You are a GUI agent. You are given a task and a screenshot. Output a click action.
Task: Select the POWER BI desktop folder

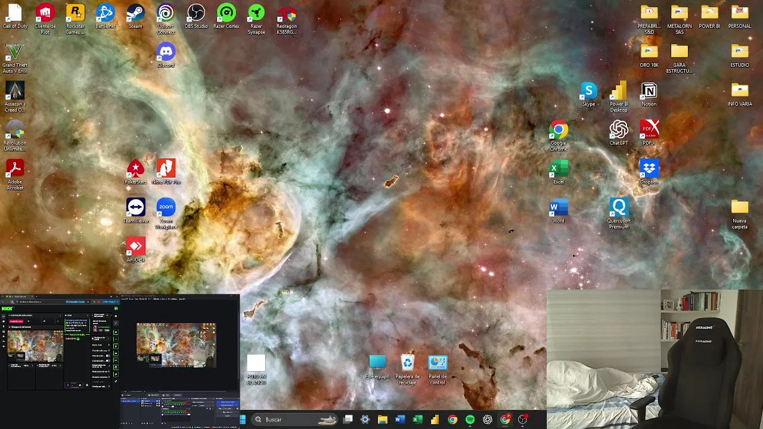pos(709,17)
